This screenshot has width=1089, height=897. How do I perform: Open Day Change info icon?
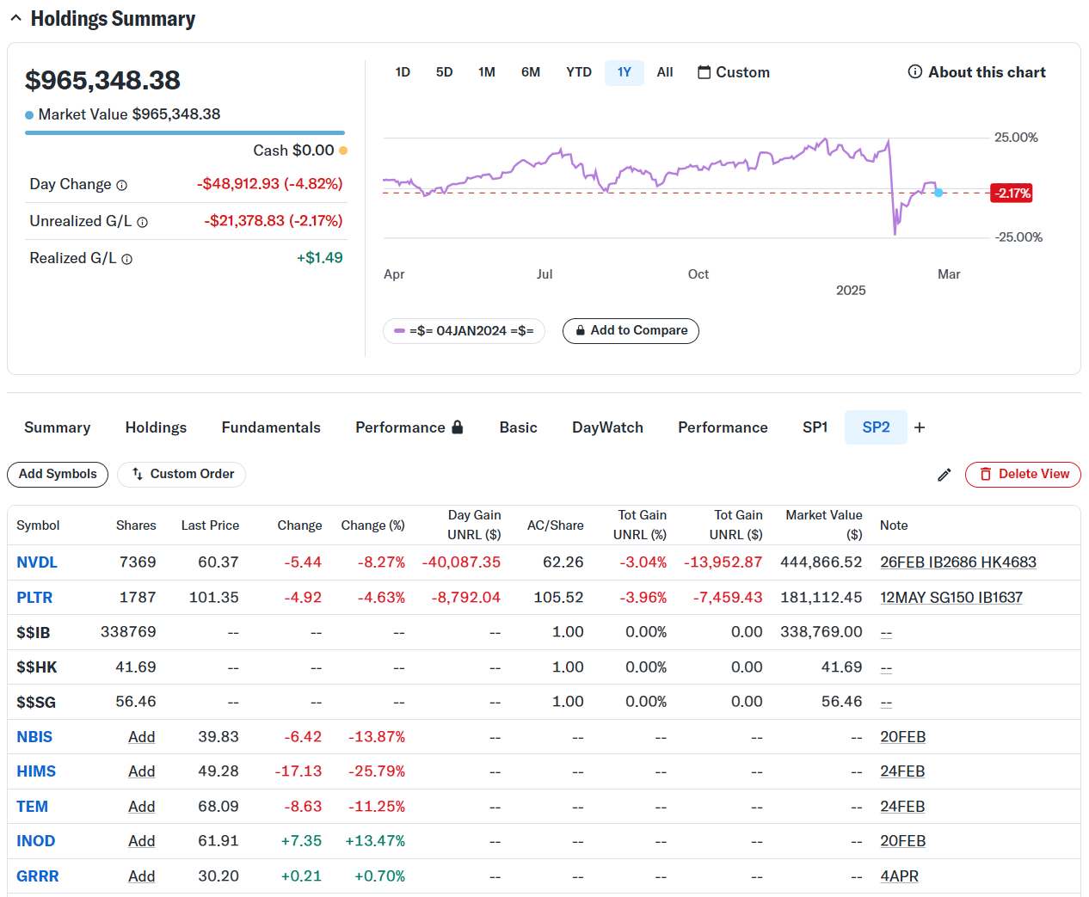coord(122,185)
